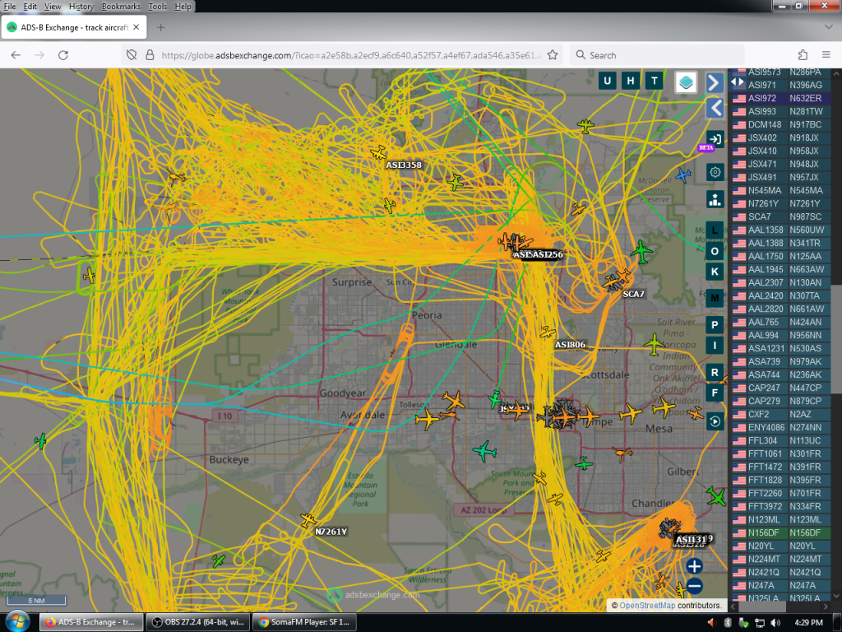List all tabs dropdown arrow
This screenshot has height=632, width=842.
(x=827, y=27)
